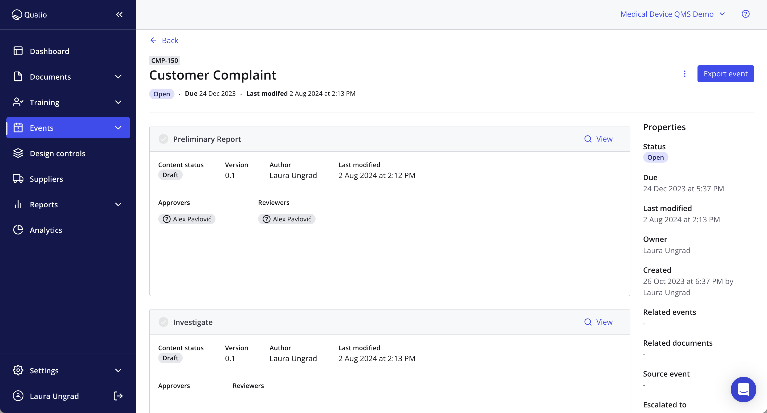Open Analytics using the pie chart icon
This screenshot has width=767, height=413.
(x=18, y=230)
